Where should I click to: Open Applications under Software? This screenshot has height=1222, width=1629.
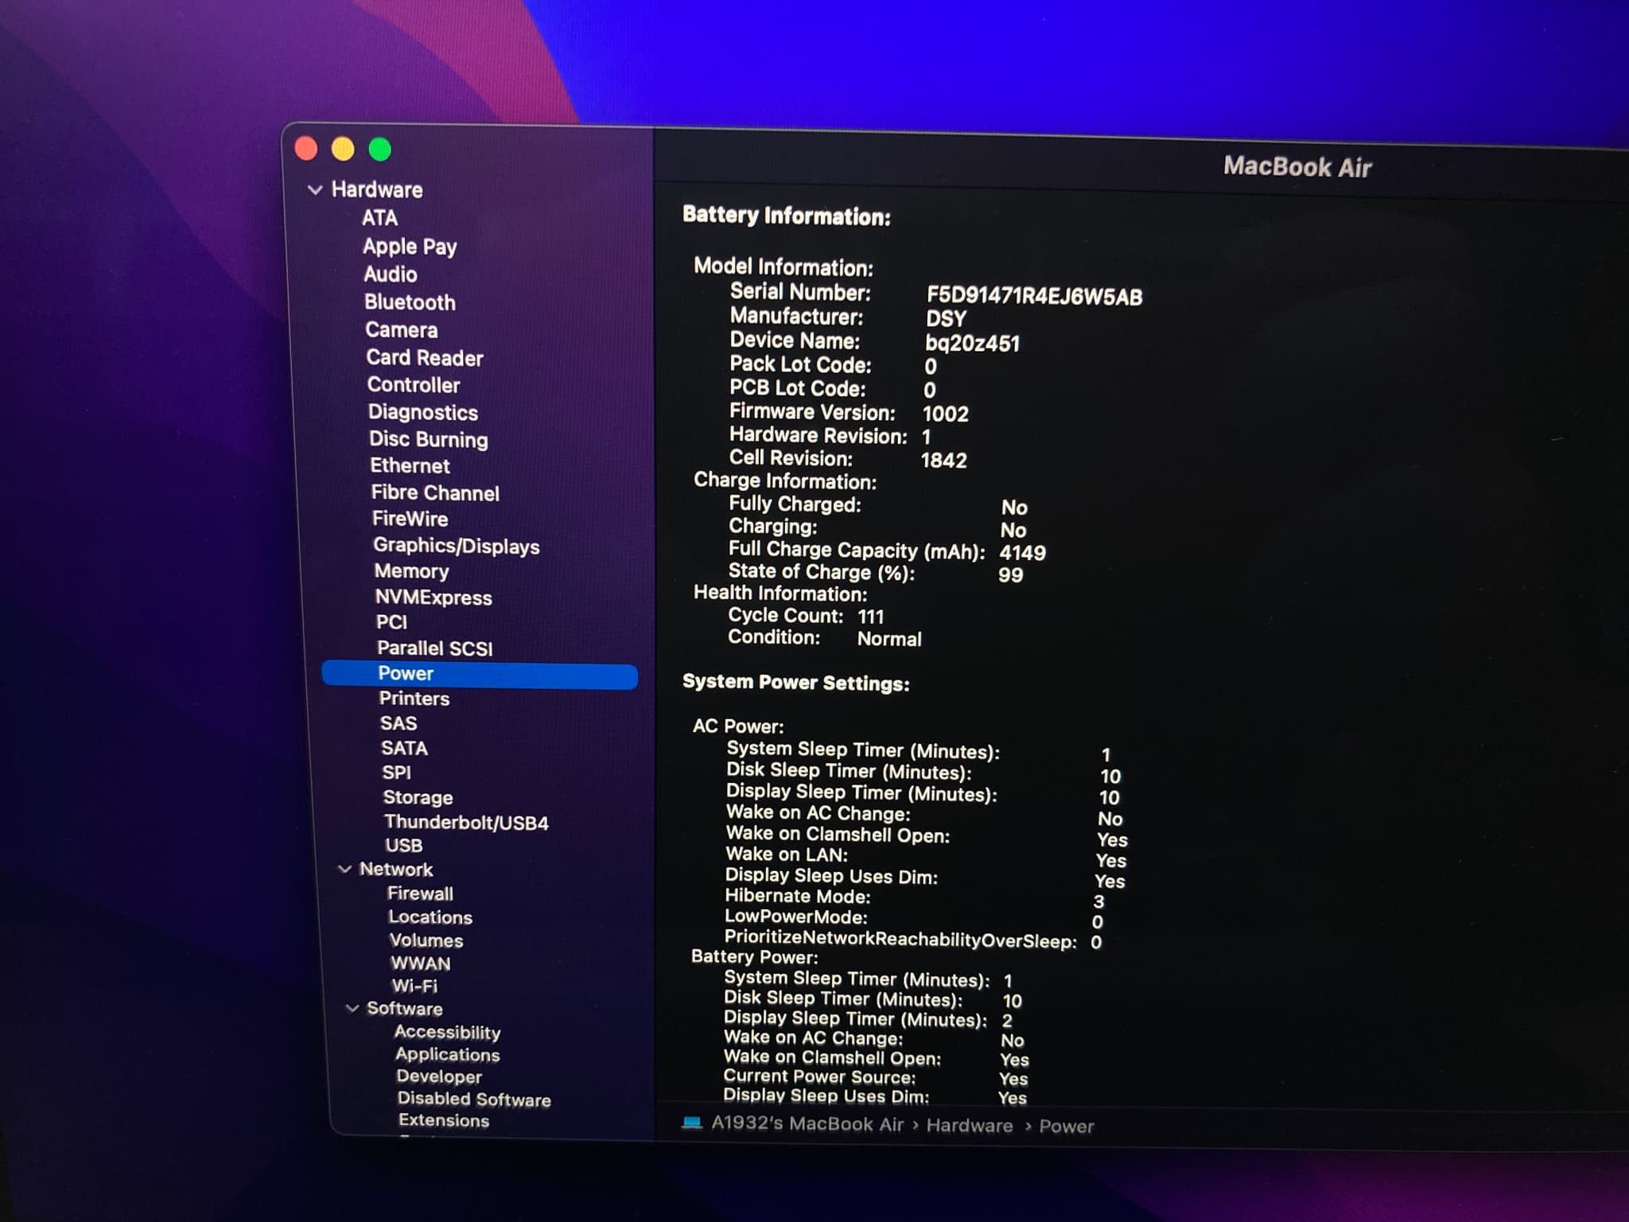[447, 1054]
